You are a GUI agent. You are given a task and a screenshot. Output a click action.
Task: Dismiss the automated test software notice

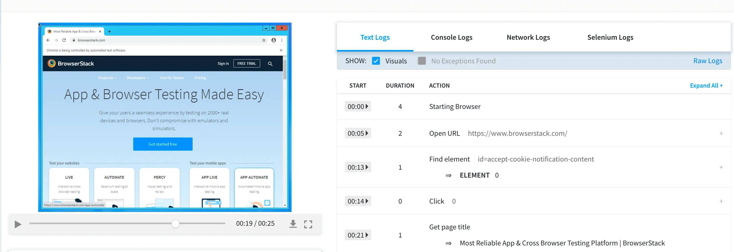tap(281, 50)
